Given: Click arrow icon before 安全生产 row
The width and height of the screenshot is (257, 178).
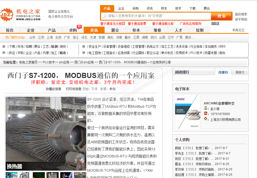Looking at the screenshot, I should pyautogui.click(x=84, y=47).
